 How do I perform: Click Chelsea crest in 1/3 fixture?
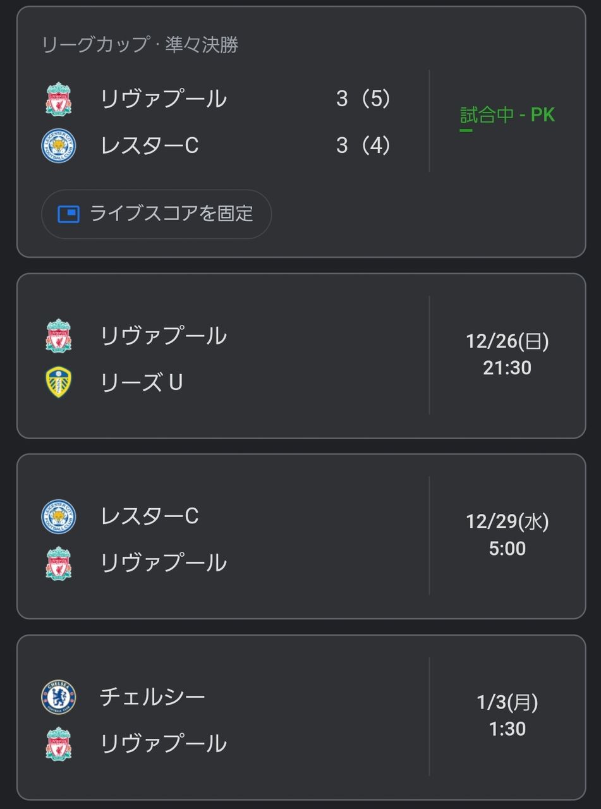(59, 697)
